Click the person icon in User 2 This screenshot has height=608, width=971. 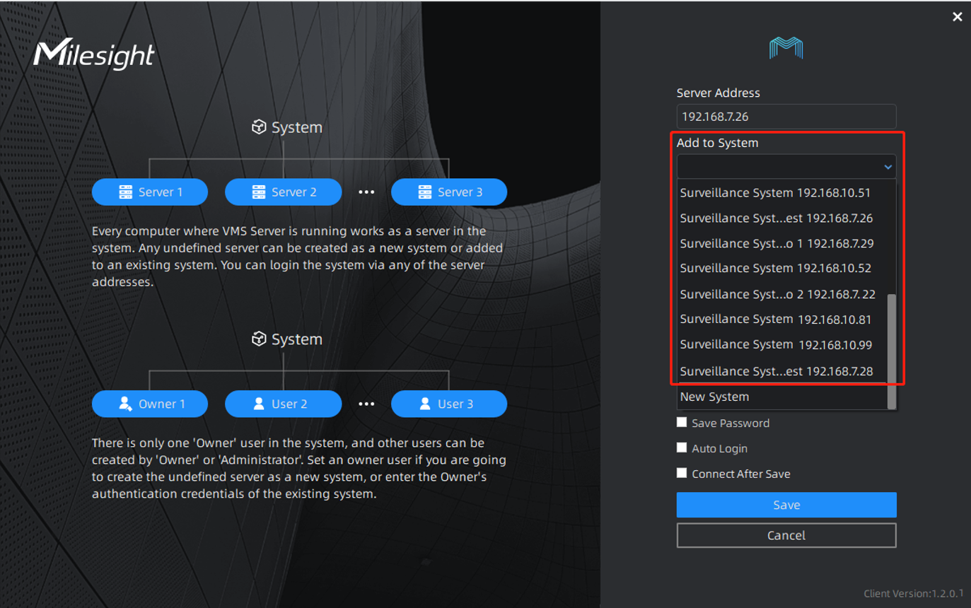tap(259, 404)
